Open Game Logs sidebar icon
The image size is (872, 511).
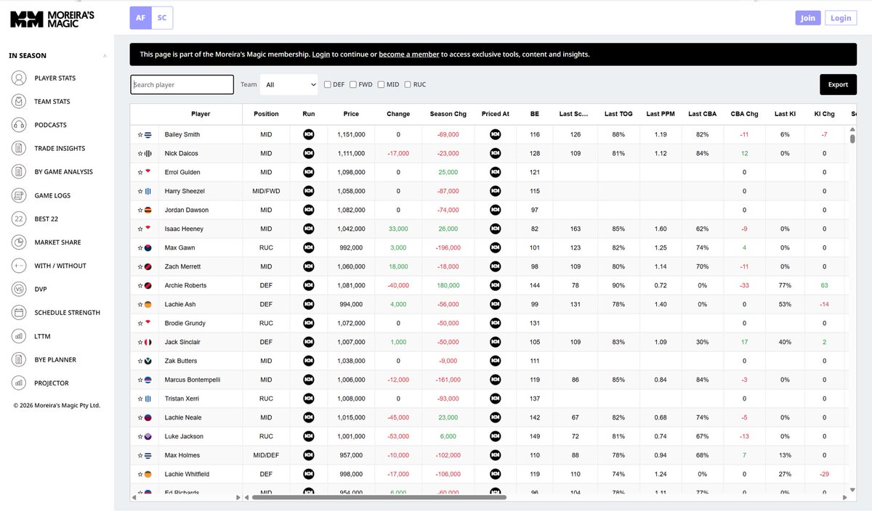(x=19, y=195)
